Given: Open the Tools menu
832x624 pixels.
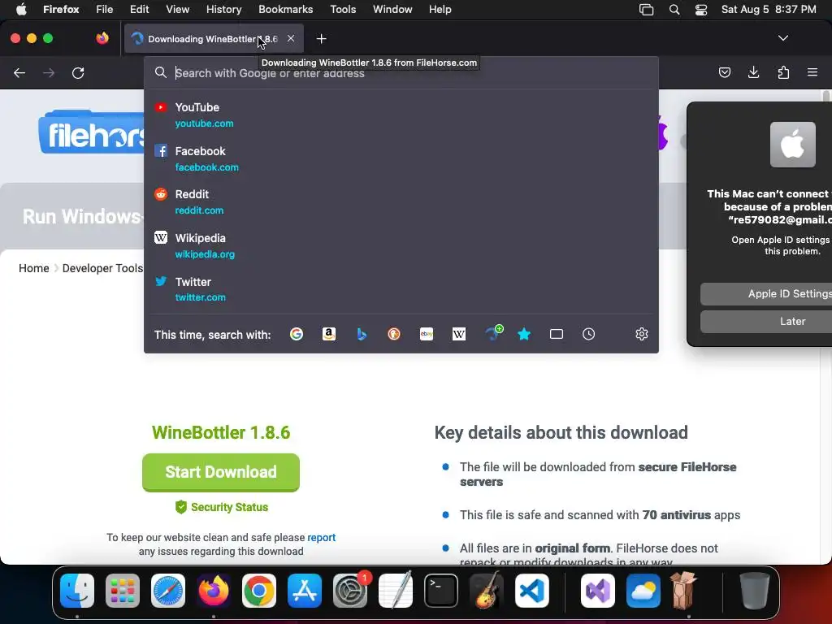Looking at the screenshot, I should pyautogui.click(x=344, y=10).
